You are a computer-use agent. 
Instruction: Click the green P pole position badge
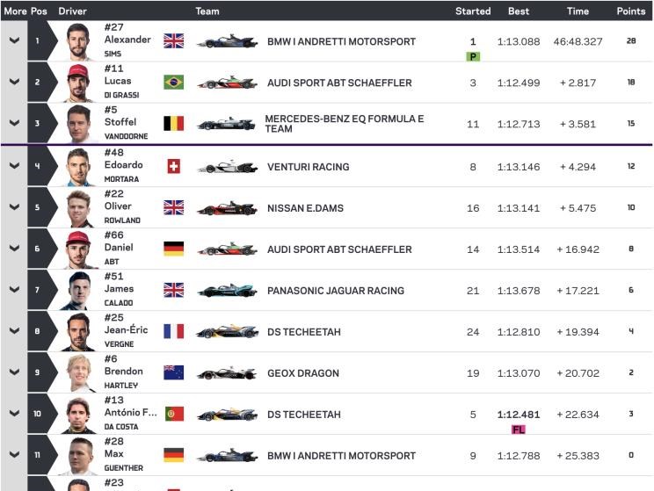click(x=473, y=57)
